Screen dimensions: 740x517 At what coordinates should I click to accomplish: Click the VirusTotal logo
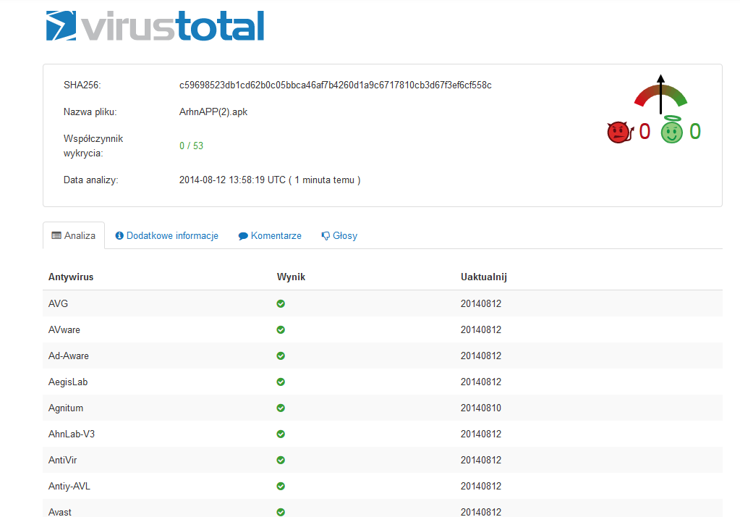click(155, 26)
